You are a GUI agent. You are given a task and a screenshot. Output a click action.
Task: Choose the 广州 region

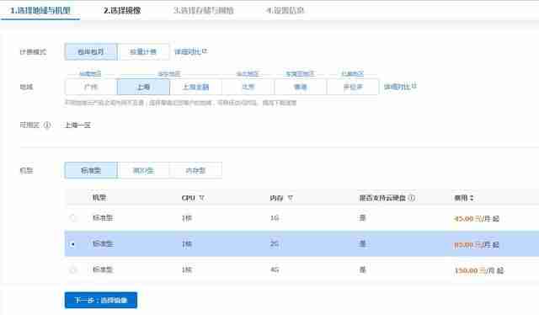click(x=91, y=87)
